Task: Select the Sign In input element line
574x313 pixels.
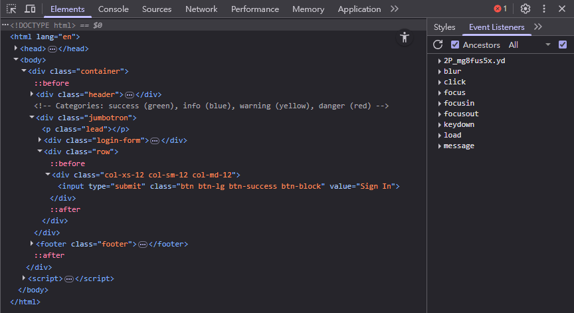Action: (x=228, y=186)
